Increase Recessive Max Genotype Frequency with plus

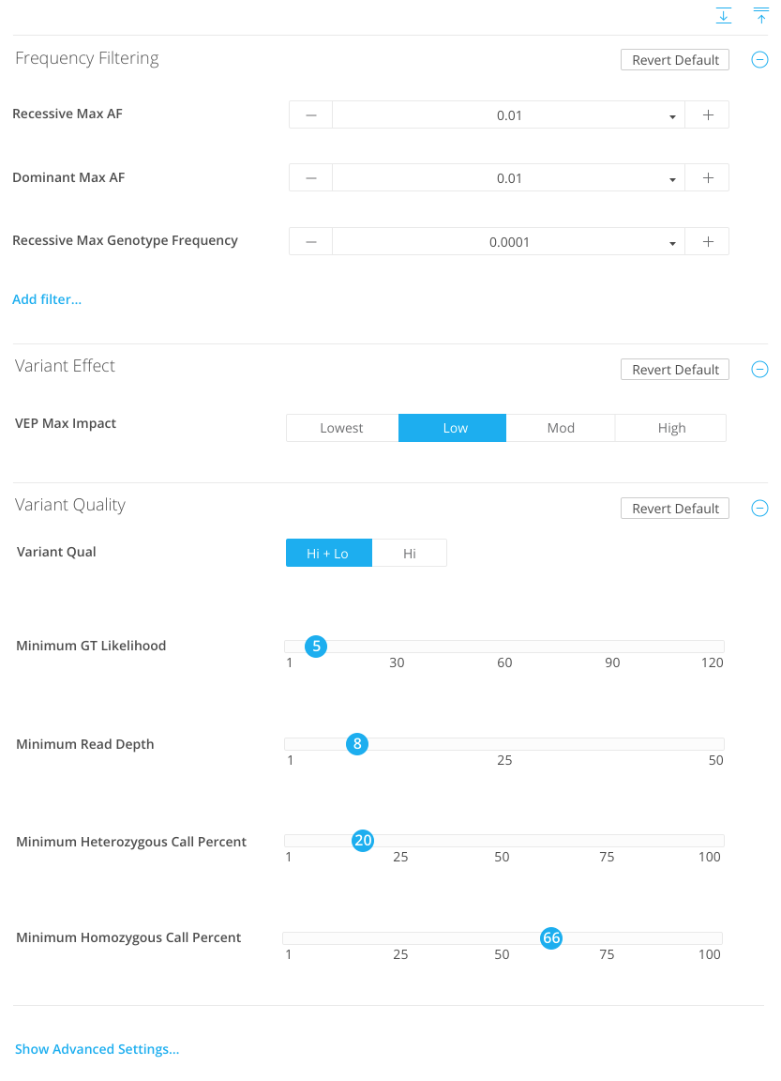(x=708, y=241)
